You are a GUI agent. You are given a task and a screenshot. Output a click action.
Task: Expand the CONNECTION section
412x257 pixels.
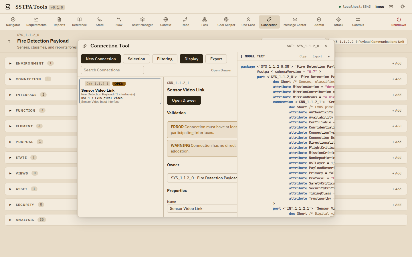[10, 79]
